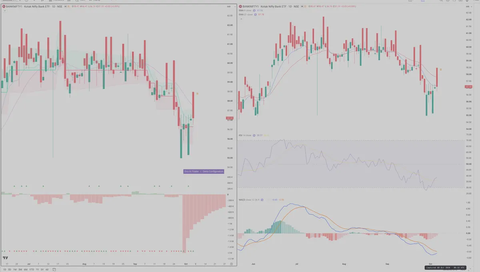Collapse indicator legend chevron in right chart
The width and height of the screenshot is (480, 272).
[x=241, y=18]
